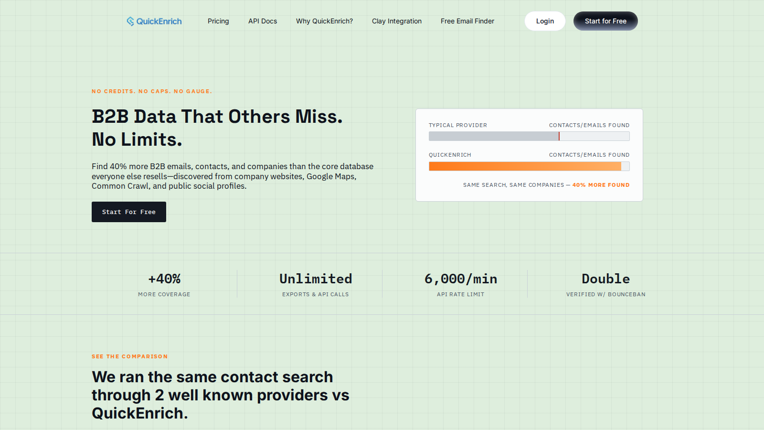
Task: Click 'NO CREDITS. NO CAPS. NO GAUGE.' tagline
Action: click(152, 91)
